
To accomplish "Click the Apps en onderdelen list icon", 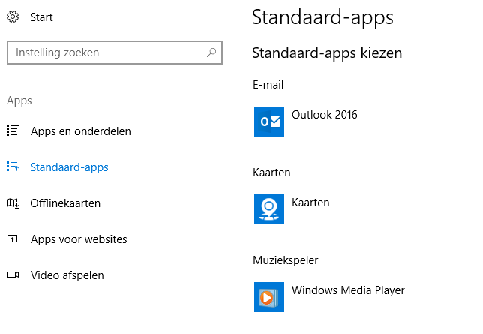I will (x=12, y=131).
